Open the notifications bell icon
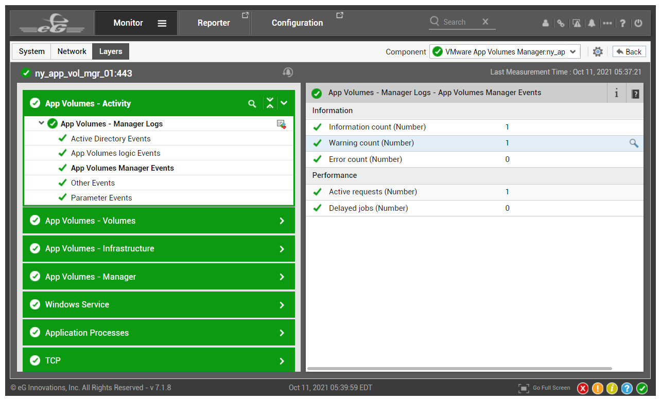This screenshot has height=401, width=661. pos(592,23)
